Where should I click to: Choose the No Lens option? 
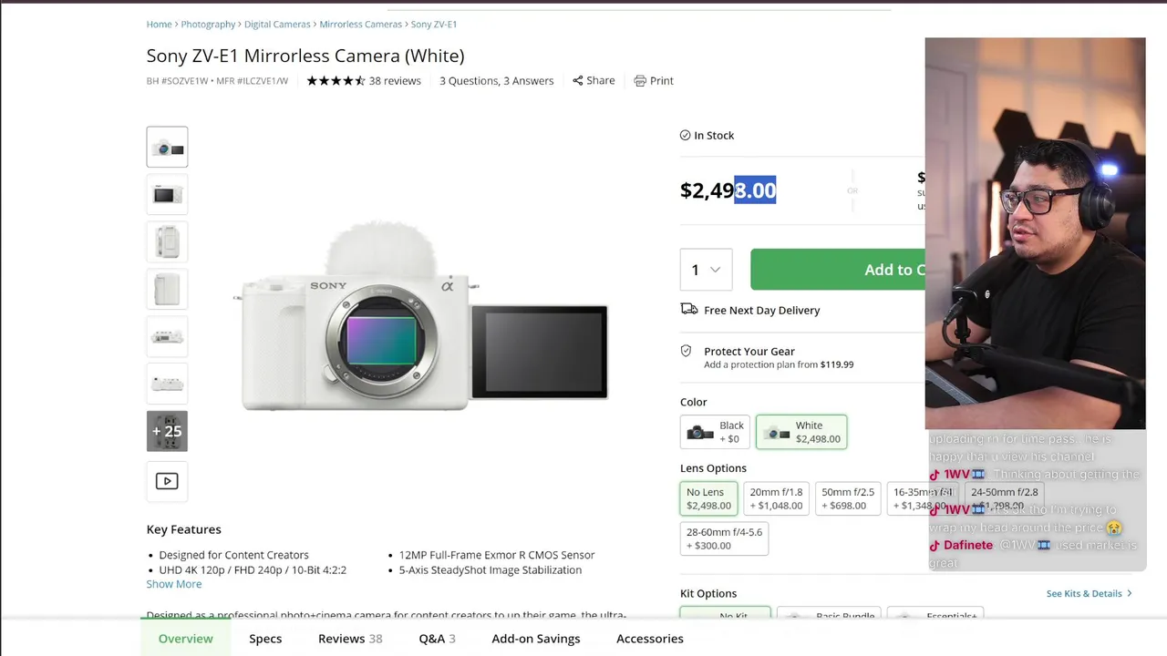tap(708, 498)
